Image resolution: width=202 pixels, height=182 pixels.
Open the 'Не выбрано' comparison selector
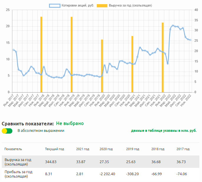point(70,123)
